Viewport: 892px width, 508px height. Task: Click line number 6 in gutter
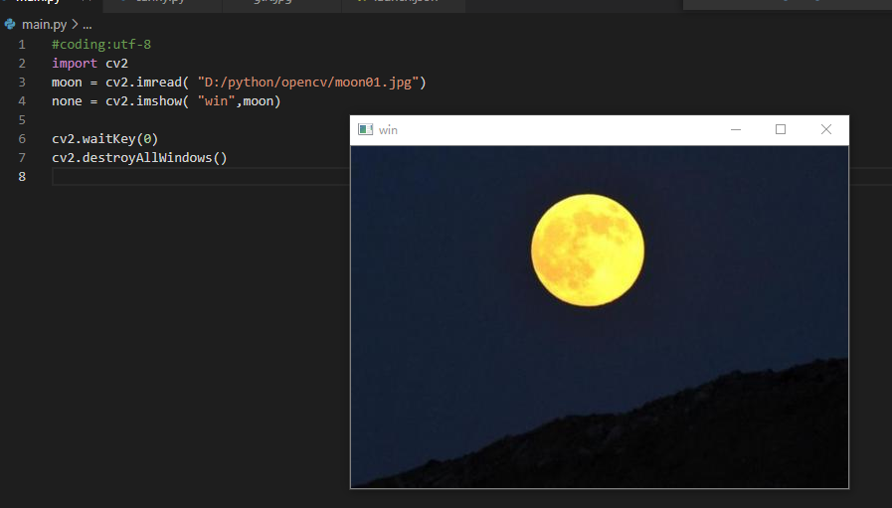[x=22, y=139]
